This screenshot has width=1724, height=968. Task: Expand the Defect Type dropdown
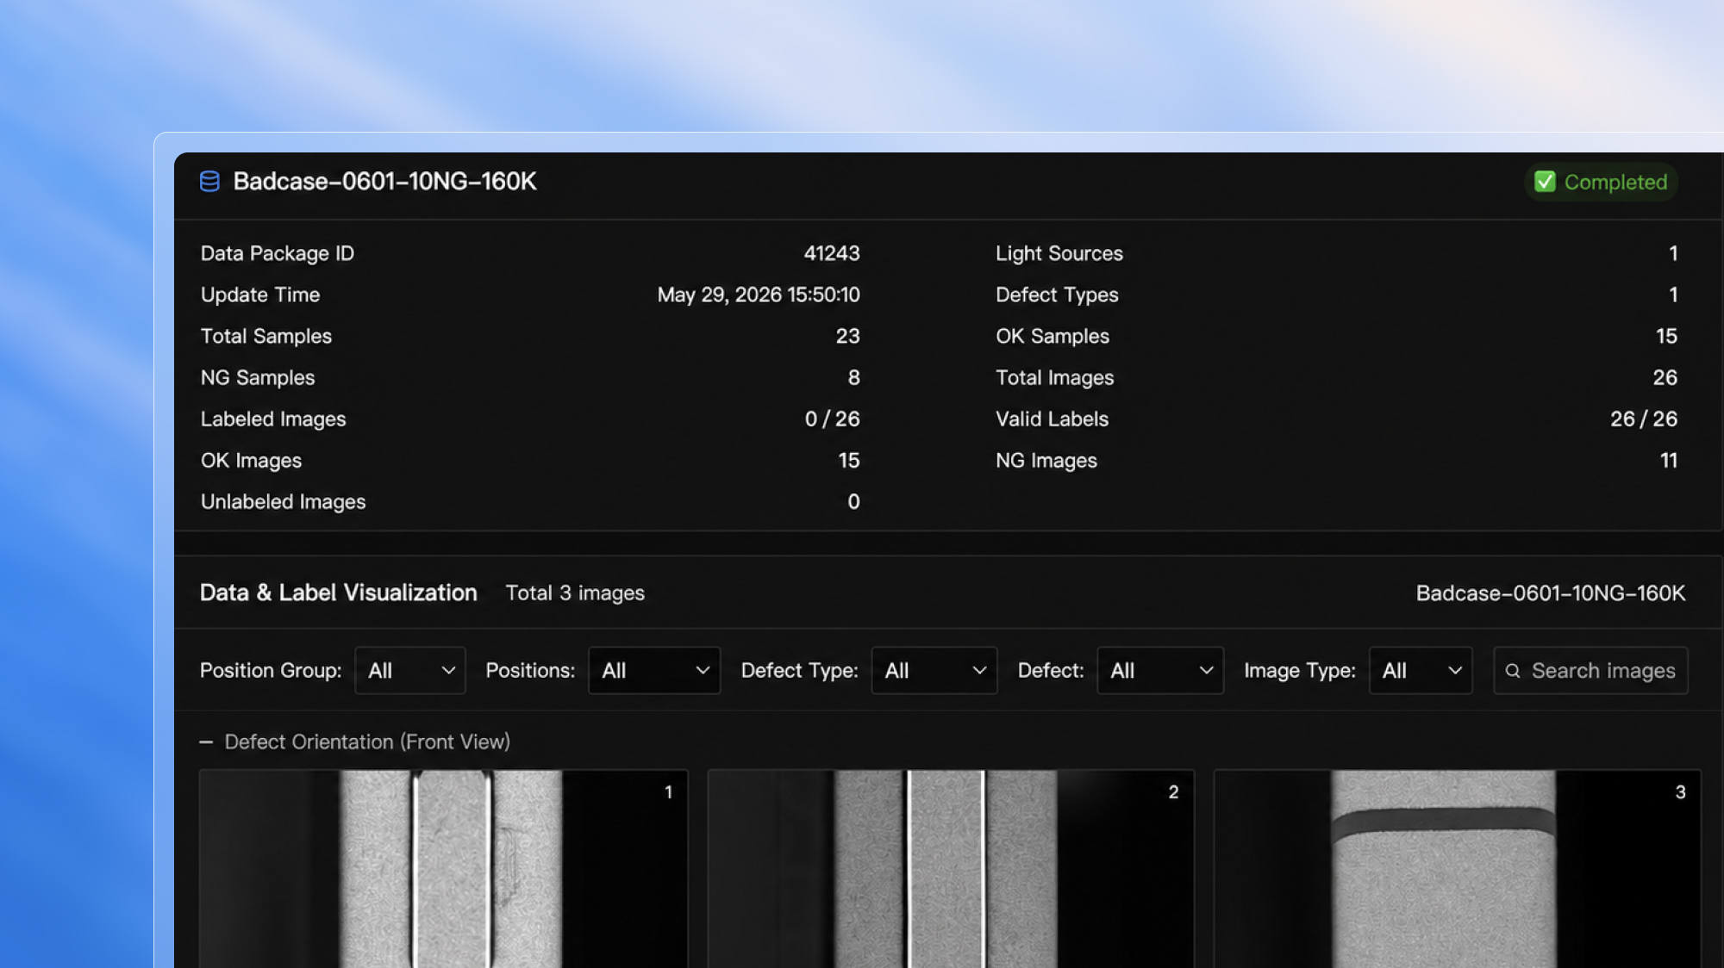[934, 670]
